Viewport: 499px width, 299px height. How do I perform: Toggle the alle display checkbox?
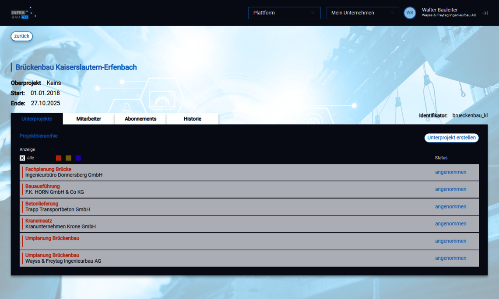22,158
